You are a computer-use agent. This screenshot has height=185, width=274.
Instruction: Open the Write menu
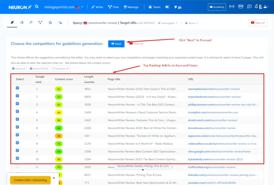point(97,7)
